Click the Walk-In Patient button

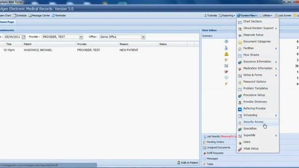[188, 163]
